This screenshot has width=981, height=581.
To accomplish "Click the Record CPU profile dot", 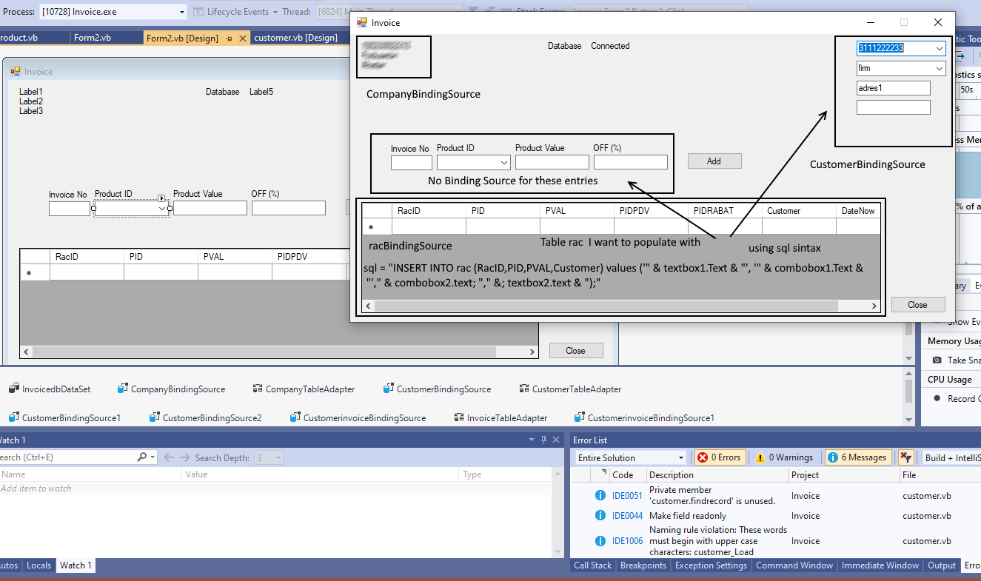I will tap(937, 398).
